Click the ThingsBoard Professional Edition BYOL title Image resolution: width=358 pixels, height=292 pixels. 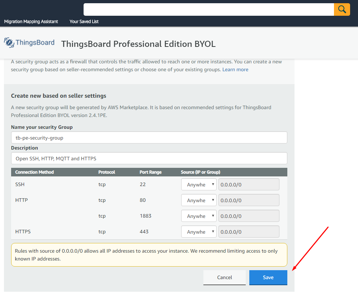138,44
